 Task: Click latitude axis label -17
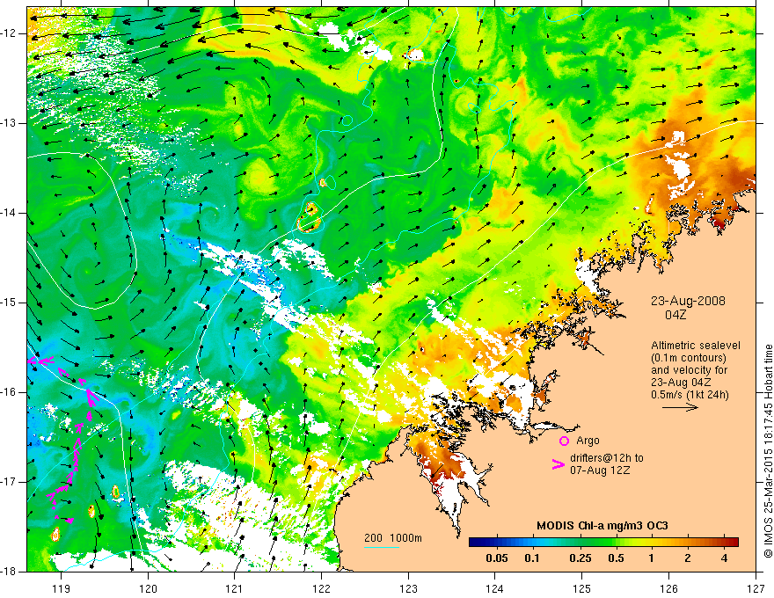[x=9, y=482]
